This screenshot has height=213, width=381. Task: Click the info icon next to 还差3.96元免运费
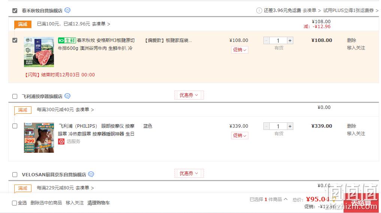259,10
